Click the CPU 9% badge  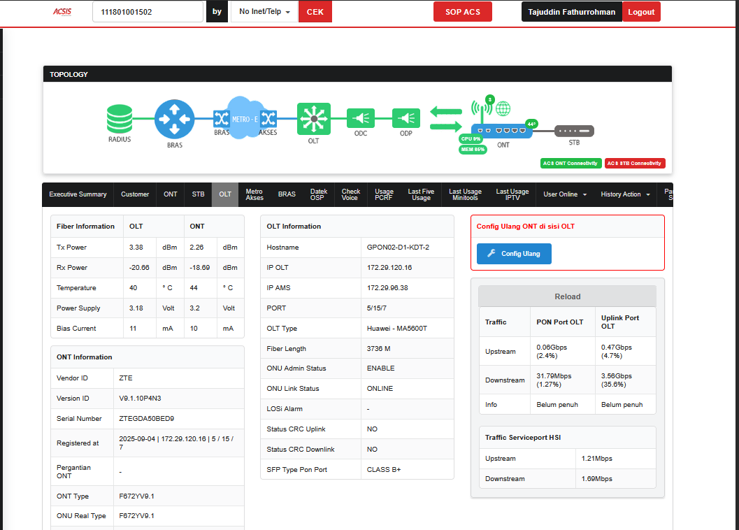pos(471,138)
